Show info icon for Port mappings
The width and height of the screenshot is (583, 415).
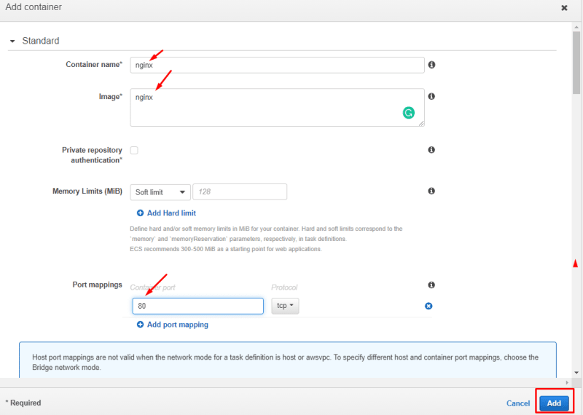point(431,285)
